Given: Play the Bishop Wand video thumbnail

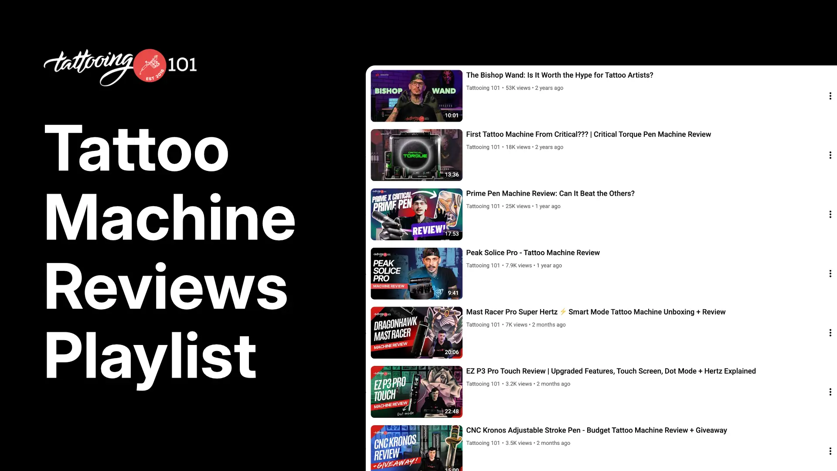Looking at the screenshot, I should 416,96.
